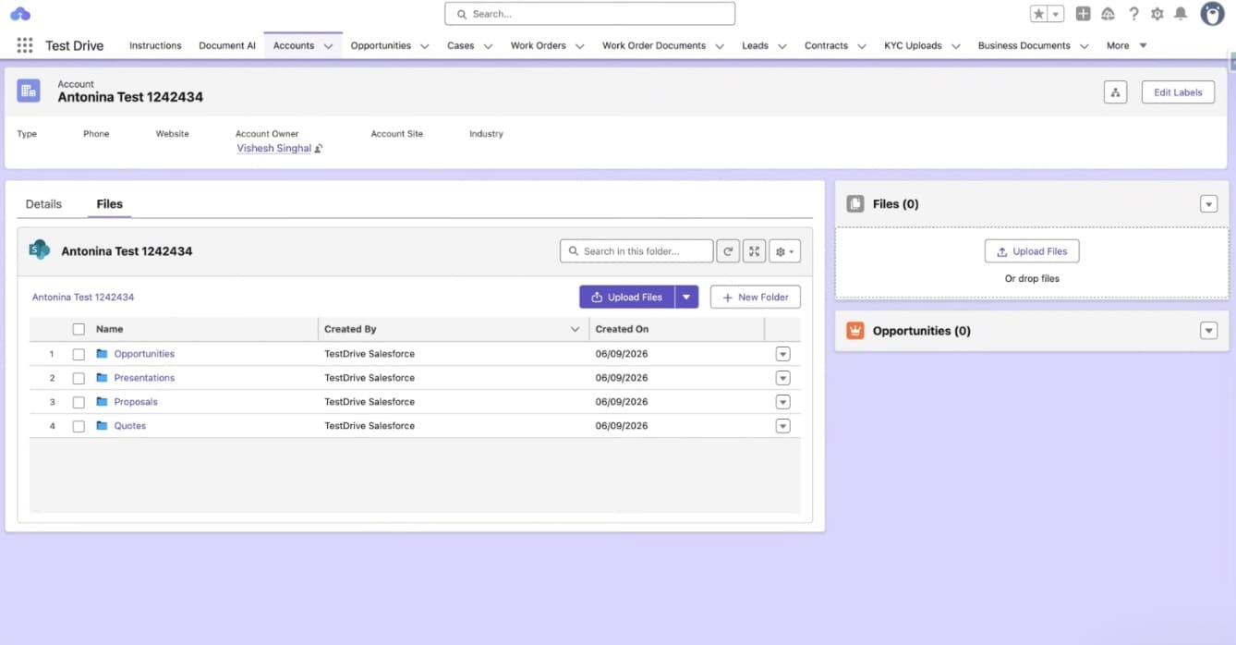Go to the Work Orders nav tab
Viewport: 1236px width, 645px height.
(538, 45)
